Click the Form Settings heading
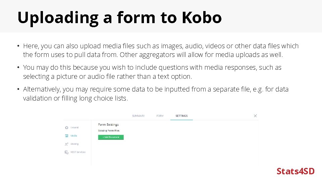Screen dimensions: 322x181 (x=108, y=124)
